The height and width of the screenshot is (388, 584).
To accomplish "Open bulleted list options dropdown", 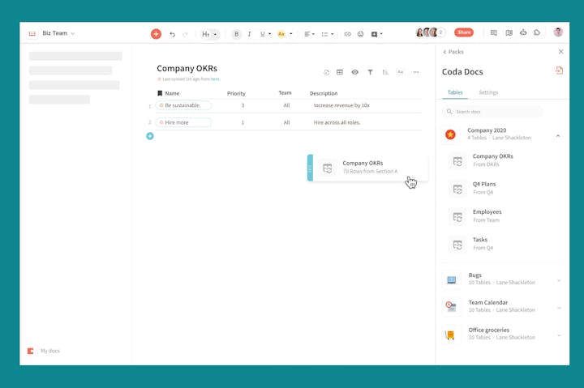I will click(x=328, y=34).
